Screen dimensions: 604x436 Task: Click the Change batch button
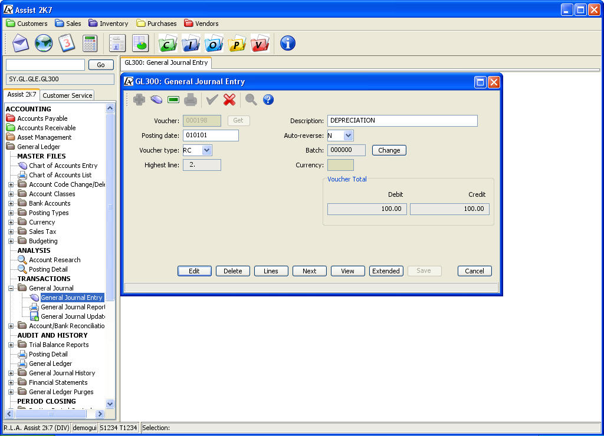click(389, 150)
